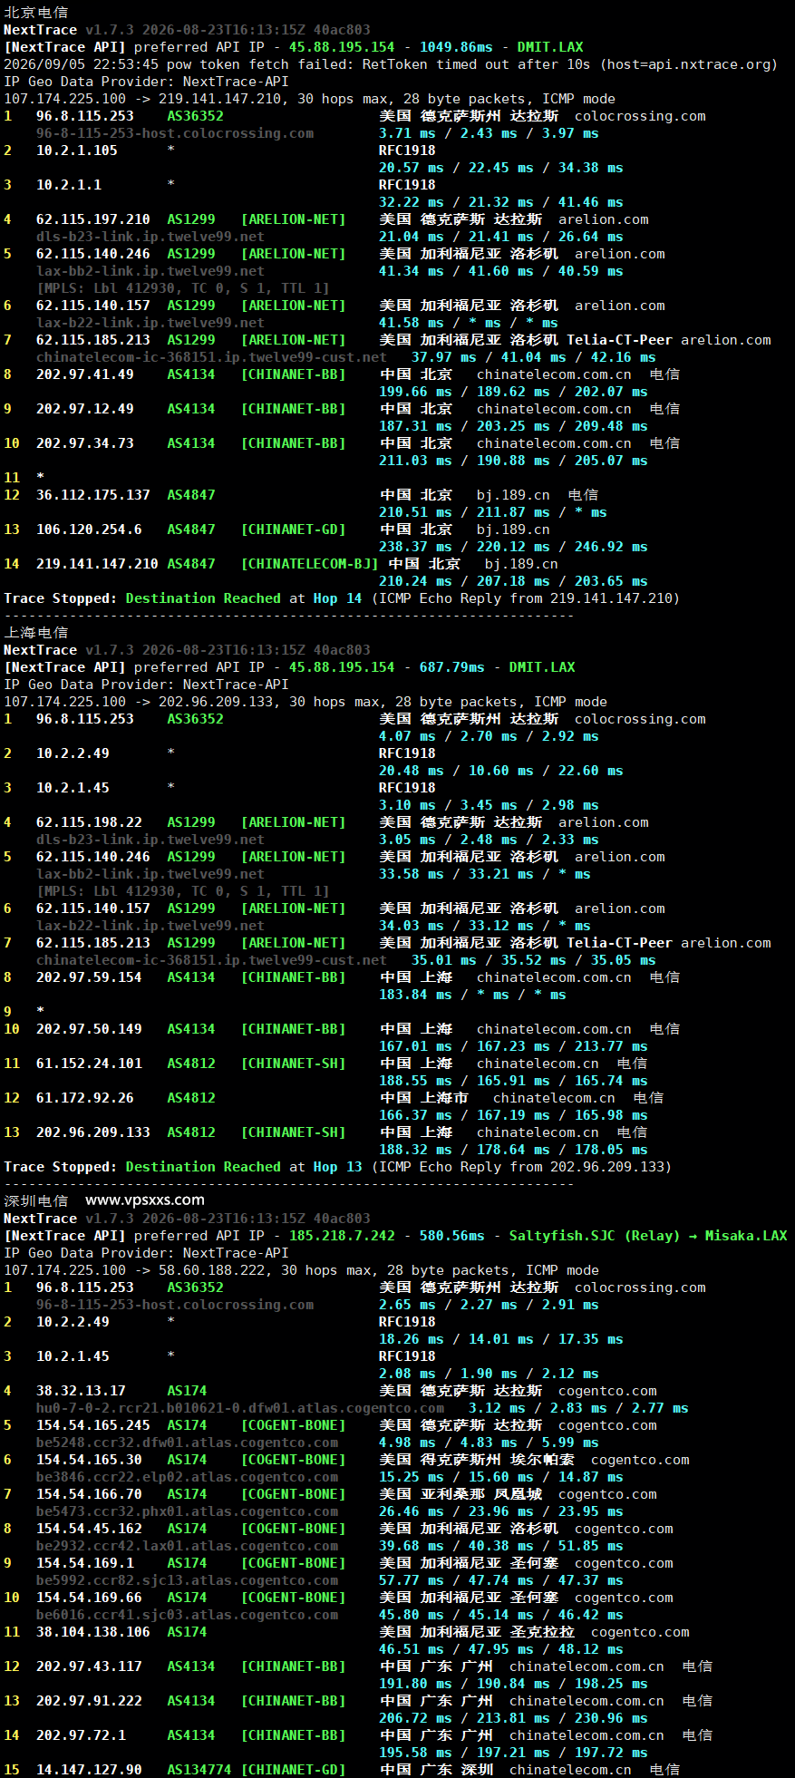This screenshot has height=1778, width=795.
Task: Click location '中国 上海市'
Action: [424, 1098]
